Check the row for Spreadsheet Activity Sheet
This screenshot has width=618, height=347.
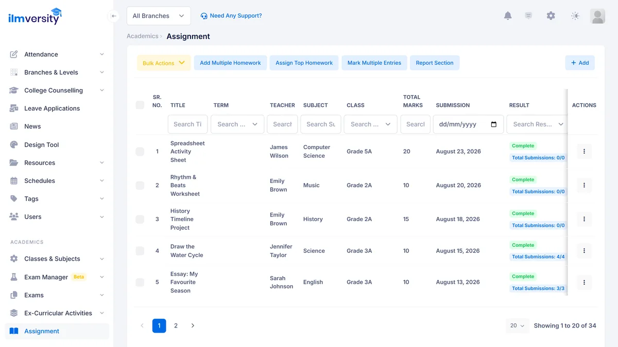(x=140, y=152)
